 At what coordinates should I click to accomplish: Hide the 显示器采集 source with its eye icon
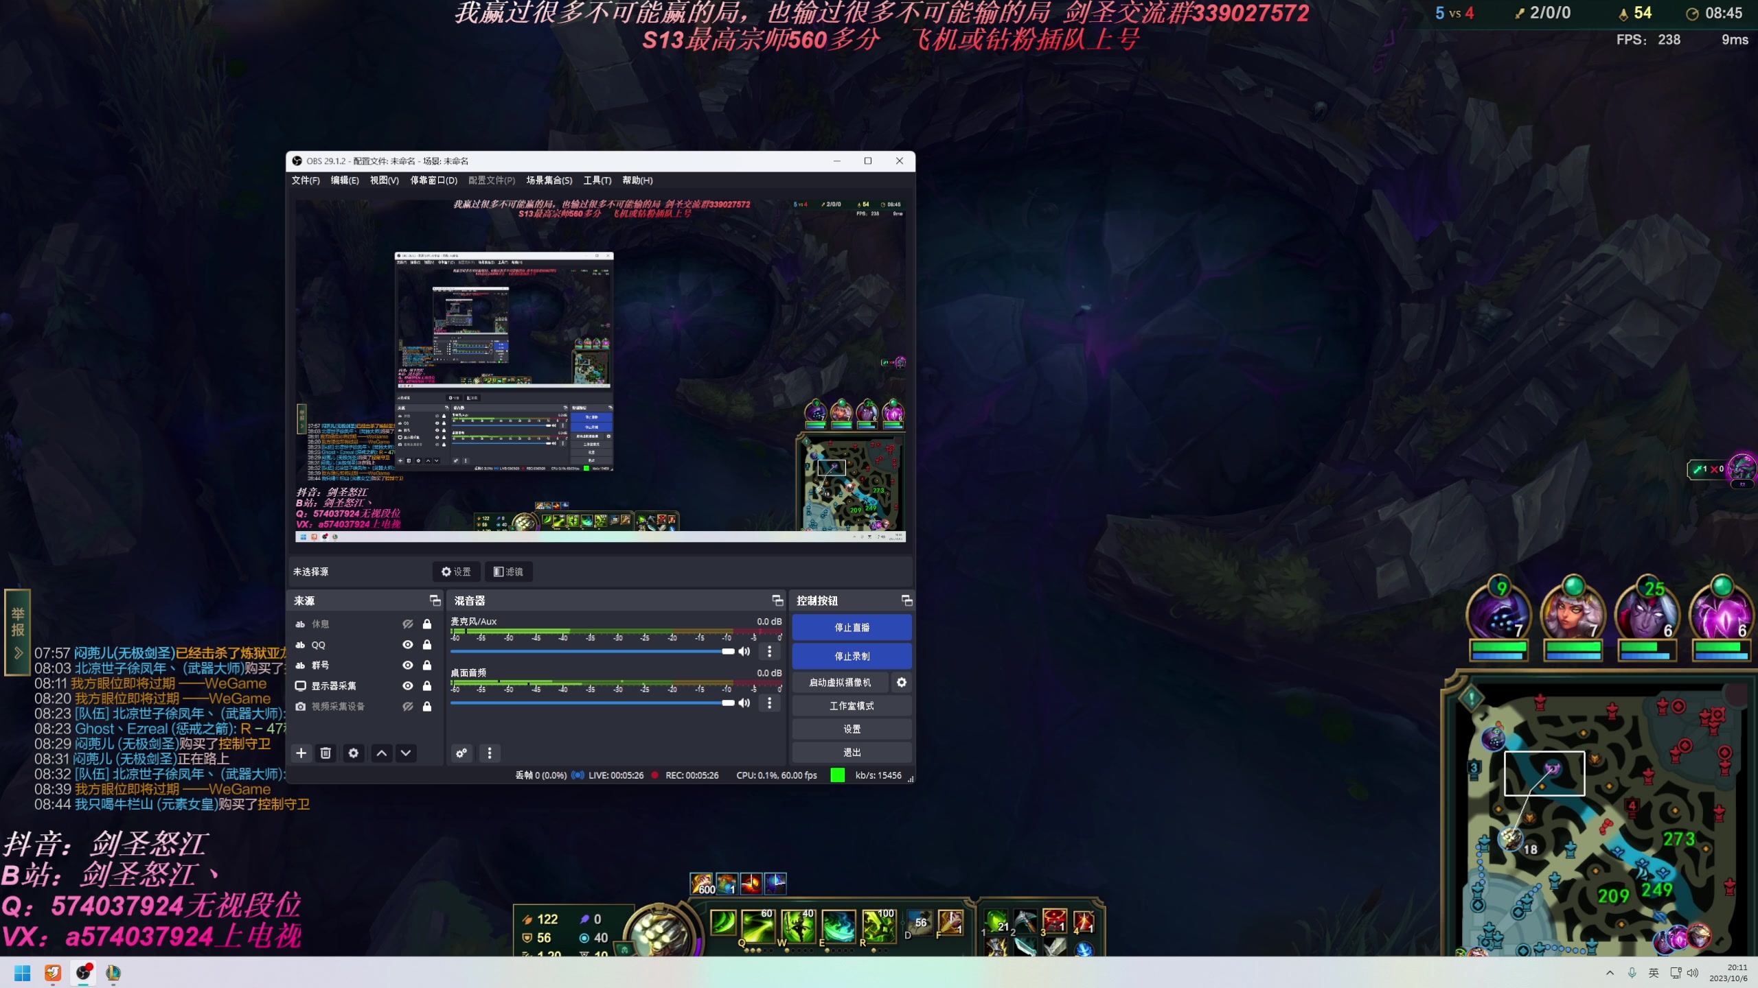[x=407, y=685]
